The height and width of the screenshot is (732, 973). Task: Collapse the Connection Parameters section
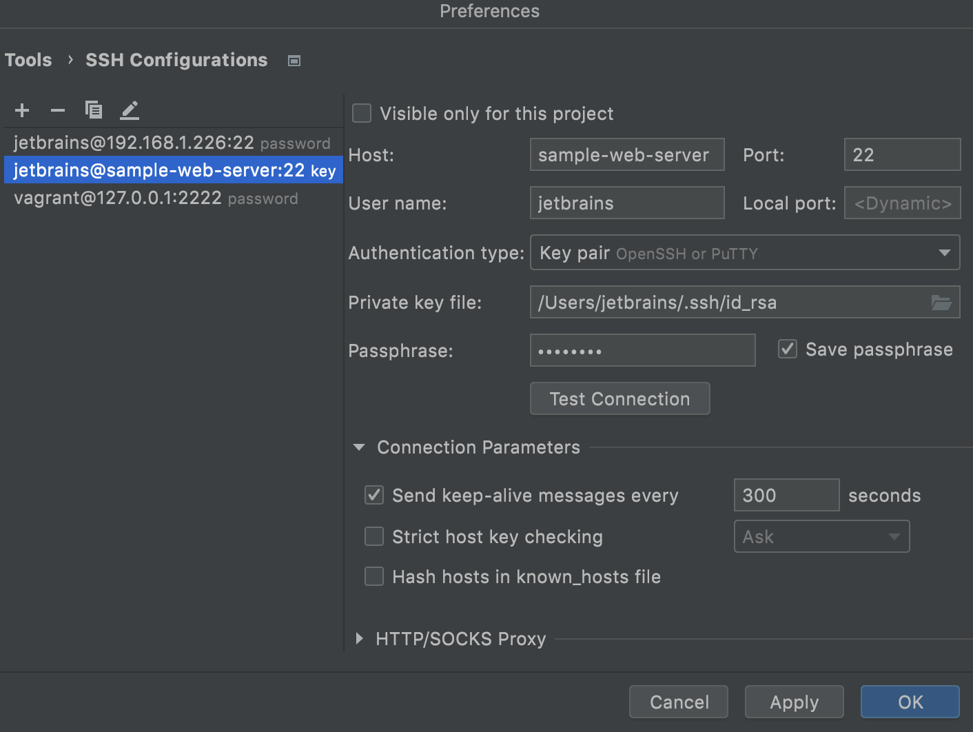click(359, 447)
